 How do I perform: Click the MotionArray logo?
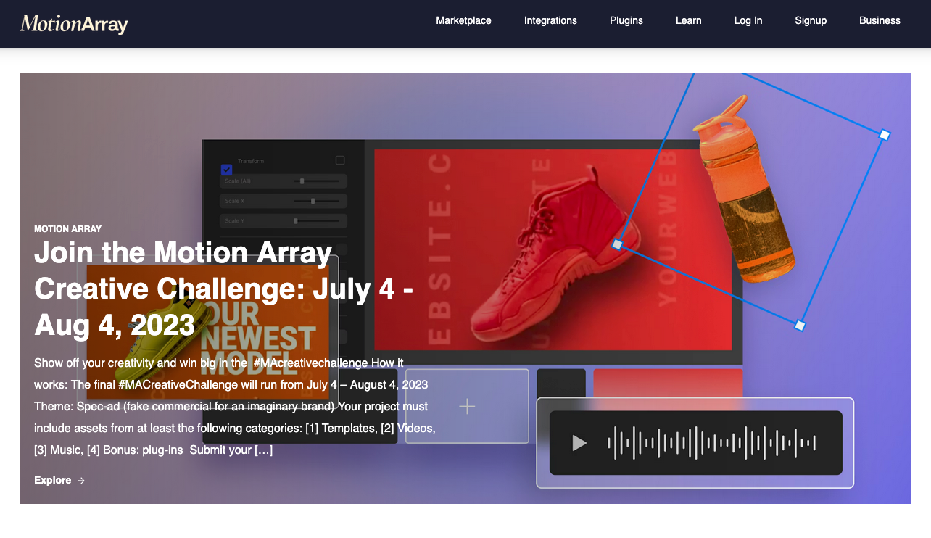(x=74, y=24)
